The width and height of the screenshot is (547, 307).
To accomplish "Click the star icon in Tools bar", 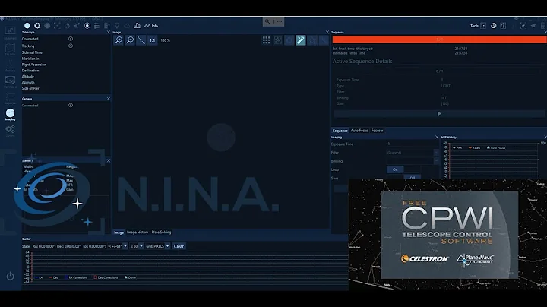I will [533, 26].
